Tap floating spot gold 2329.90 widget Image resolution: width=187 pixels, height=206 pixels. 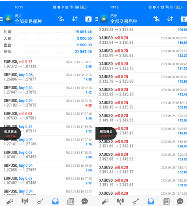click(x=106, y=134)
